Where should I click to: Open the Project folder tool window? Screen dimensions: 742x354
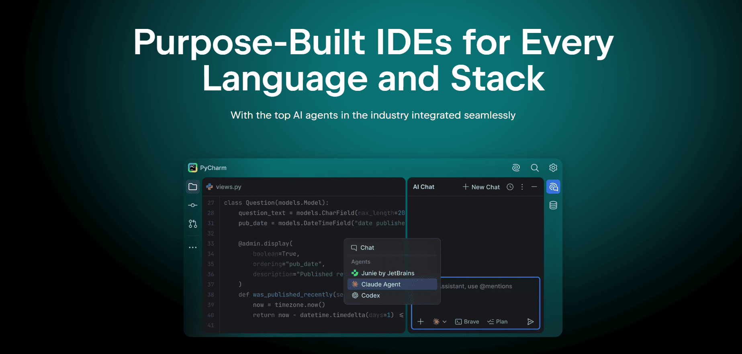[193, 187]
